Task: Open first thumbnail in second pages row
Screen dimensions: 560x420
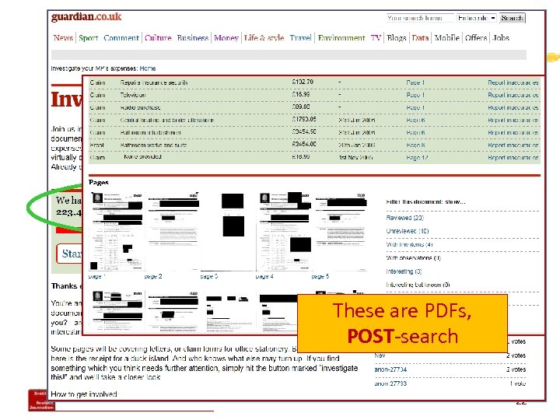Action: (117, 311)
